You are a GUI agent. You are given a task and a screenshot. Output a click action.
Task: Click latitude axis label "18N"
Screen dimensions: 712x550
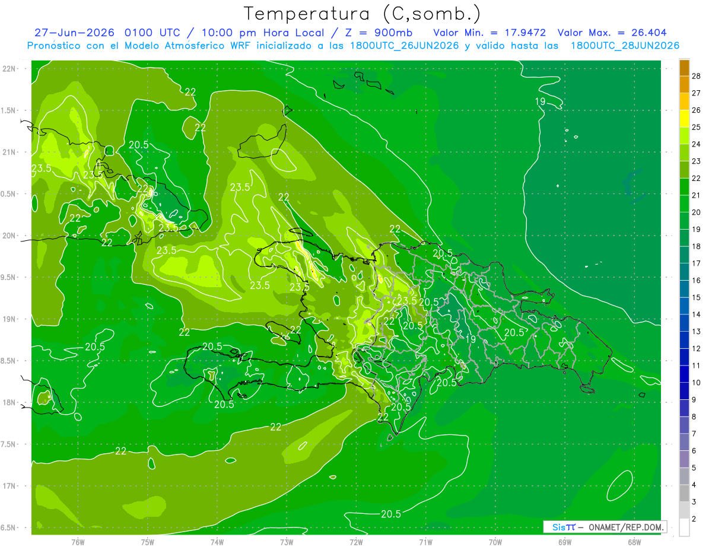[x=10, y=402]
